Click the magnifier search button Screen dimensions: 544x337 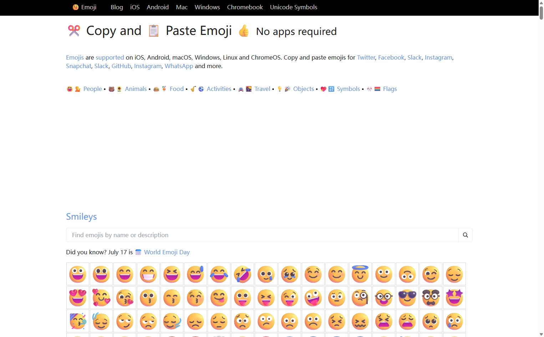coord(465,235)
